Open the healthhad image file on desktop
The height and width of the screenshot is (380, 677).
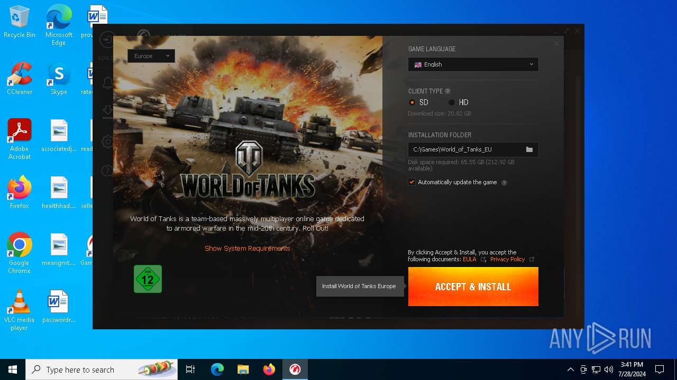coord(59,193)
